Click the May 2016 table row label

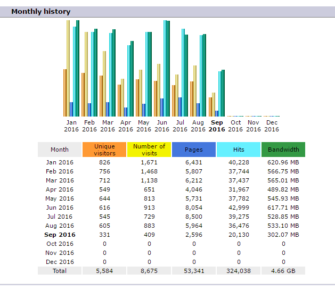[60, 198]
